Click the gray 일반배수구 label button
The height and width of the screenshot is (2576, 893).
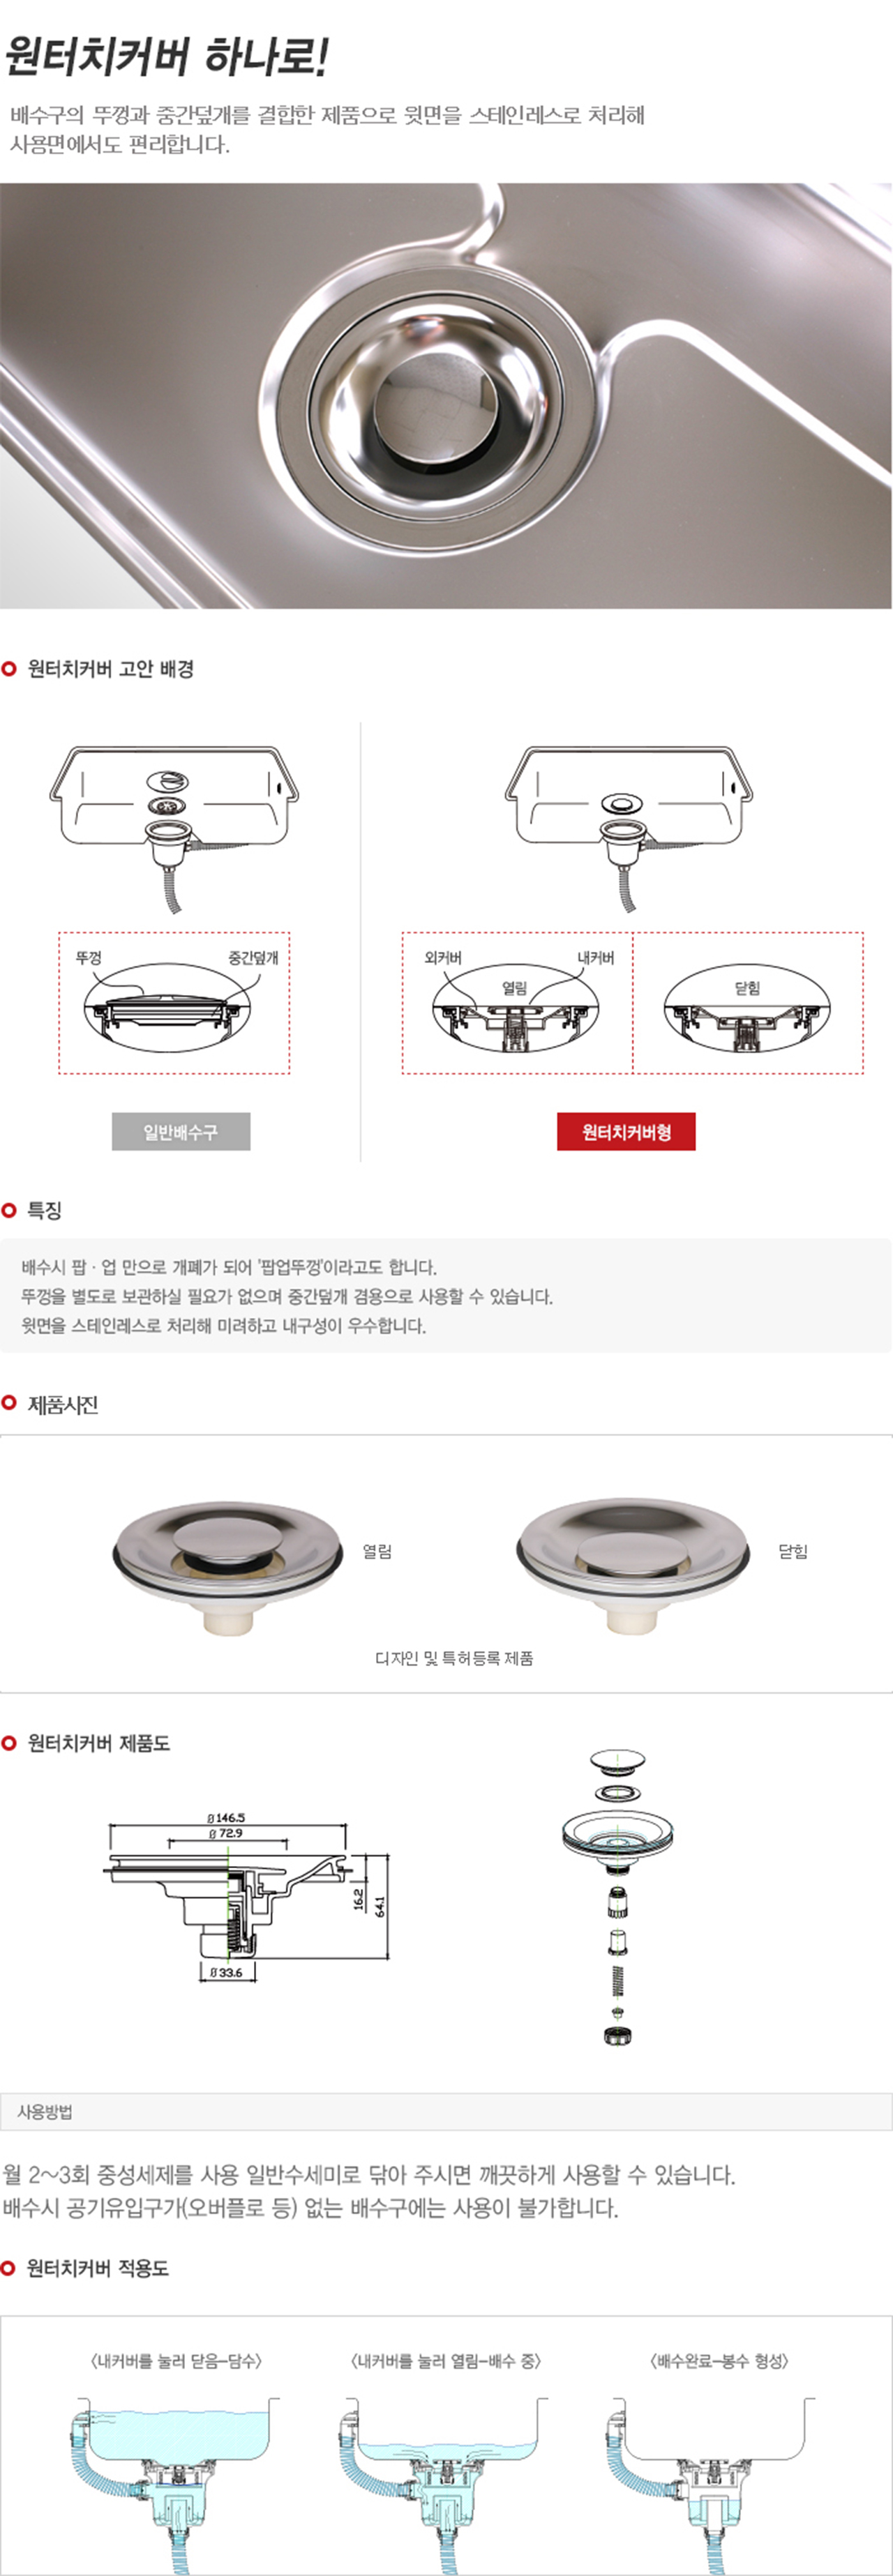(181, 1132)
